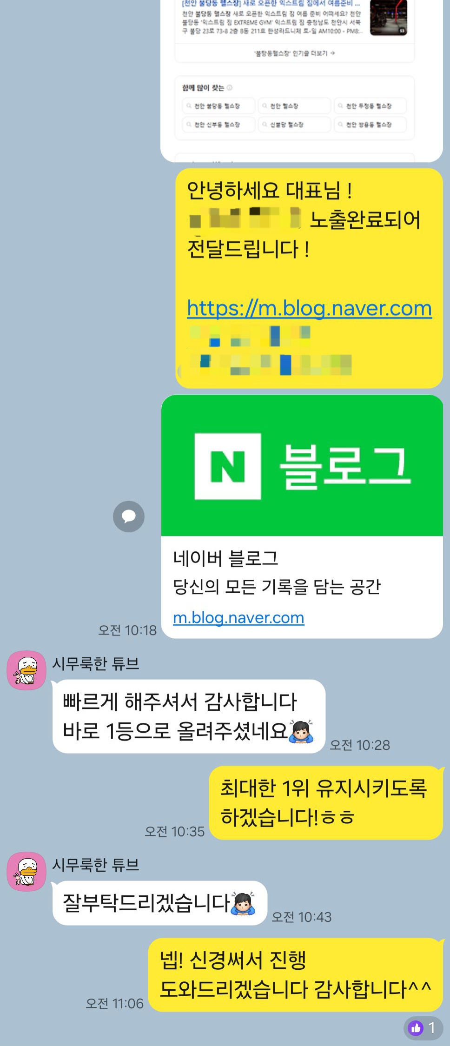Open the lower 시무룩한 튜브 profile avatar
Screen dimensions: 450x1046
(x=26, y=871)
